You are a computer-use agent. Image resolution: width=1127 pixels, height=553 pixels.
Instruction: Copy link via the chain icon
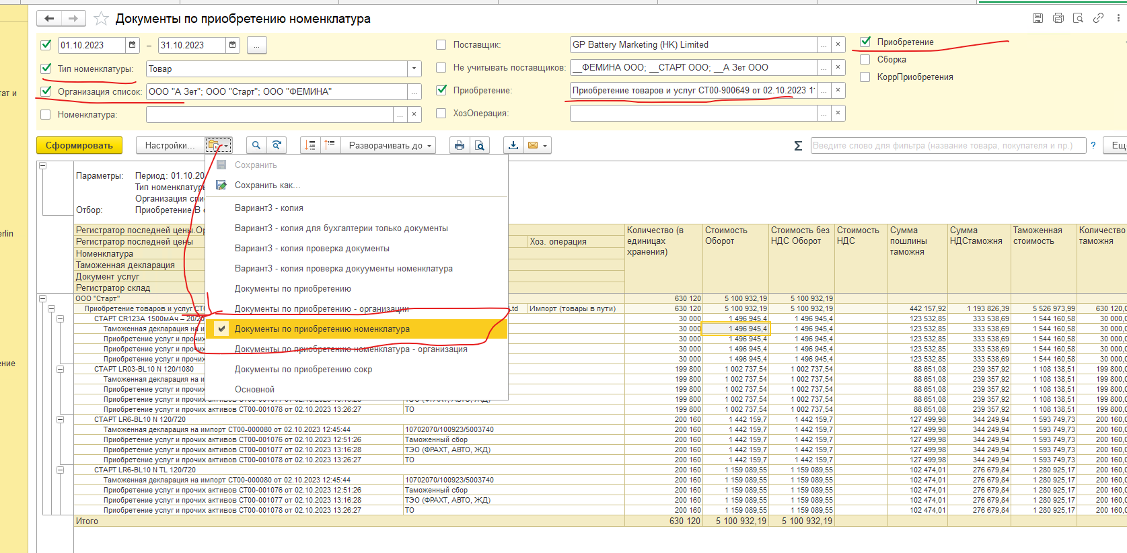point(1098,18)
